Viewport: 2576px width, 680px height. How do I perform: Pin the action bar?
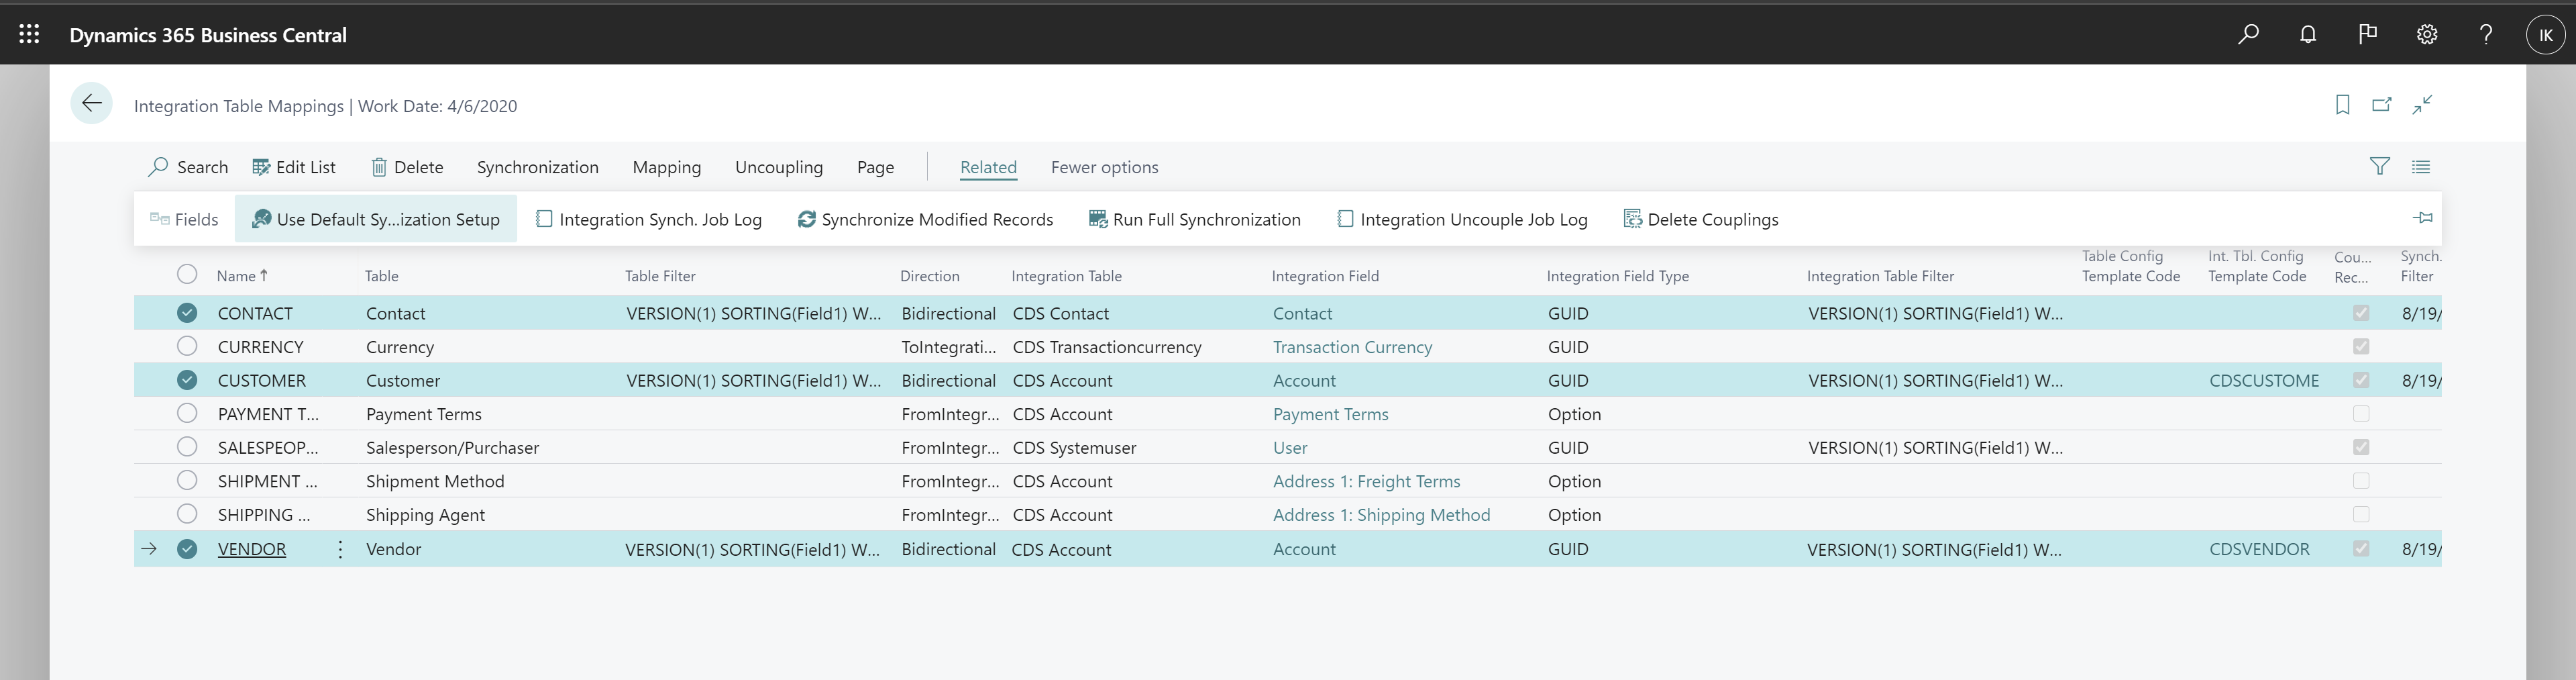2423,218
